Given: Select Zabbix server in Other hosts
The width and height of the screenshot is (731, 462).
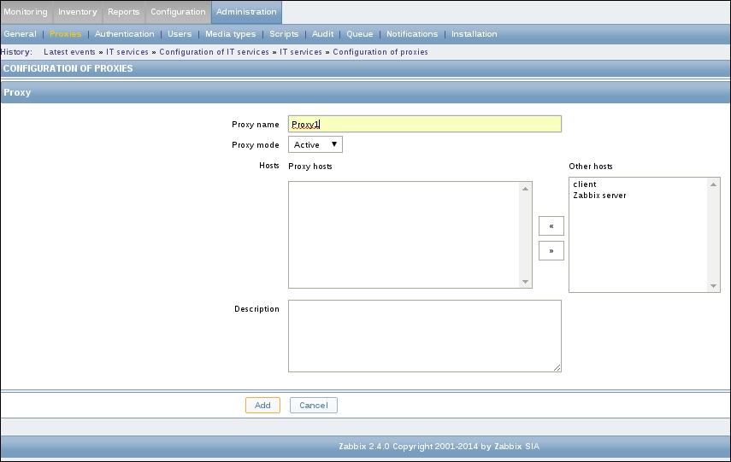Looking at the screenshot, I should [x=599, y=196].
